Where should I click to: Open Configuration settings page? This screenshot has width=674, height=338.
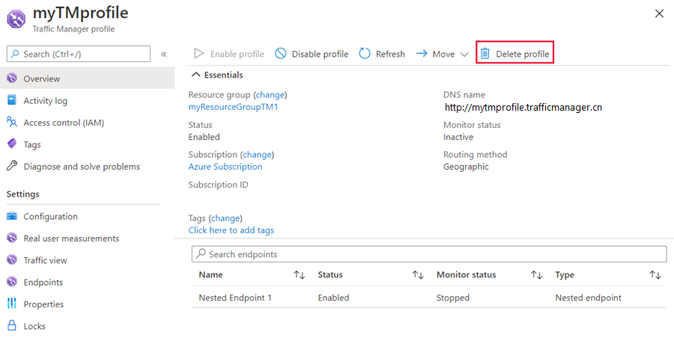50,217
